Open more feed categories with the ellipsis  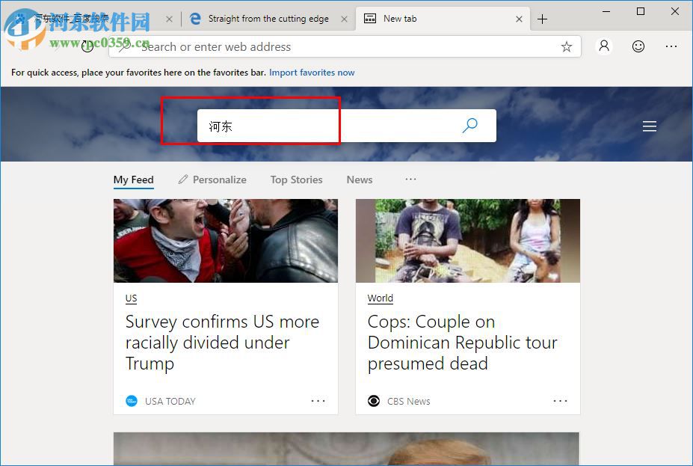point(410,180)
